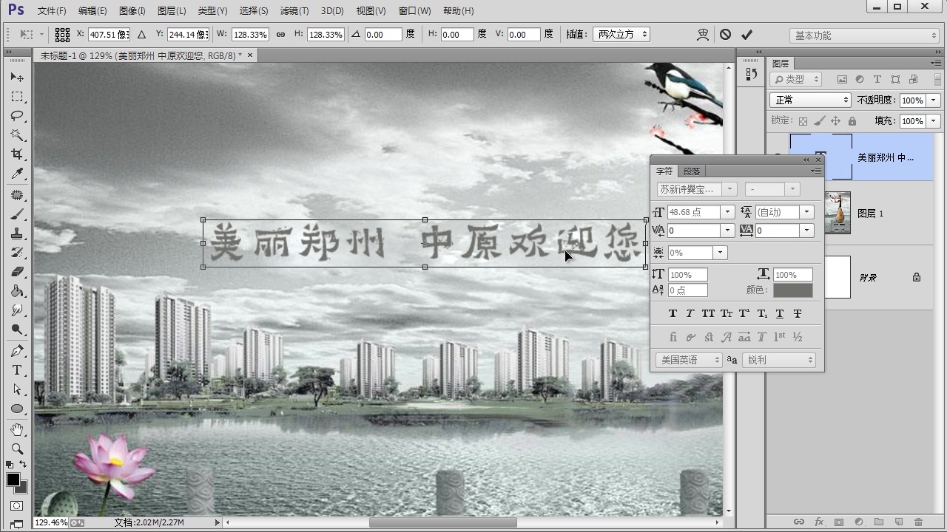
Task: Cancel the transform with the prohibit icon
Action: [725, 34]
